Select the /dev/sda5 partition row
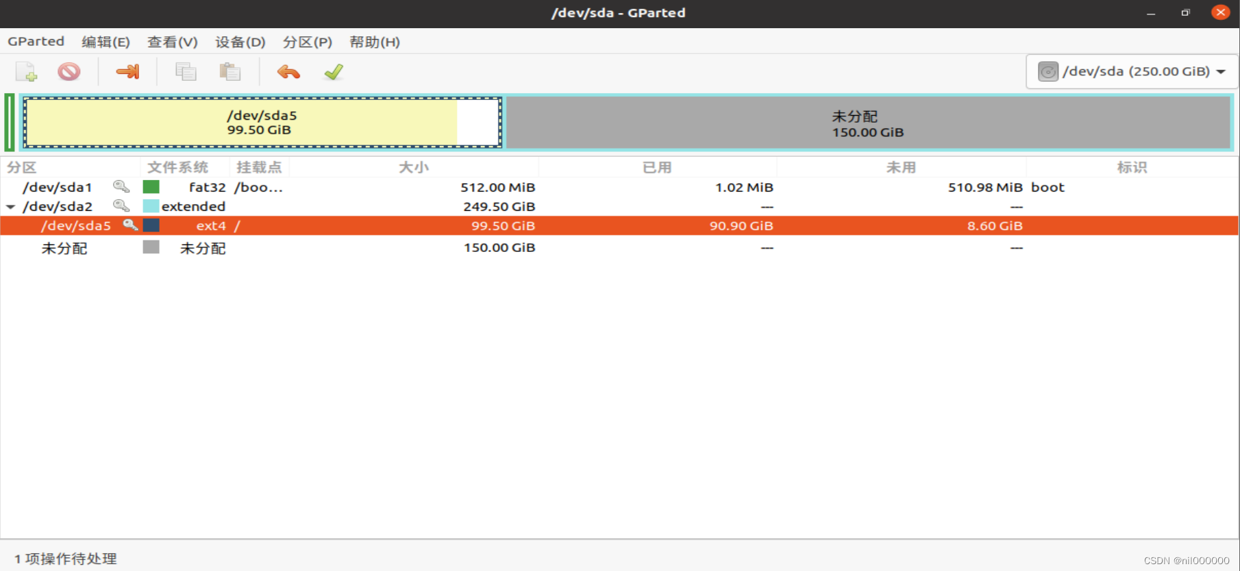Viewport: 1240px width, 571px height. [619, 225]
